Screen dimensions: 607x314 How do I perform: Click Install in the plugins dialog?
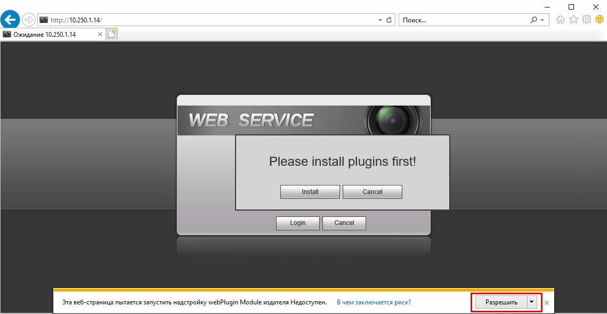click(x=310, y=192)
